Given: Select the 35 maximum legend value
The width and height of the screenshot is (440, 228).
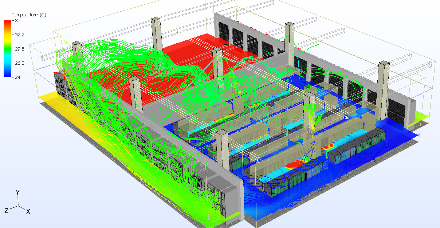Looking at the screenshot, I should click(x=18, y=21).
